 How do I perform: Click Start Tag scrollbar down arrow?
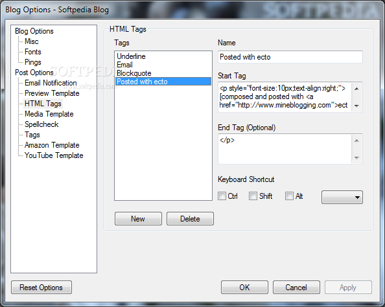(356, 106)
